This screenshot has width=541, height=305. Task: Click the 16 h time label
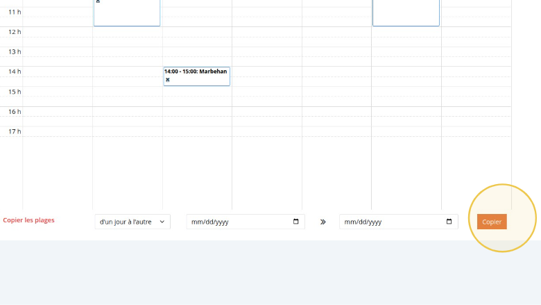tap(14, 112)
